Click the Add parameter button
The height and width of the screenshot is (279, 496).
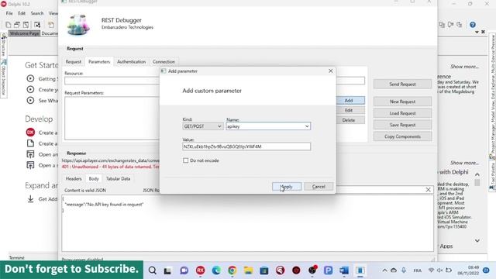point(349,100)
